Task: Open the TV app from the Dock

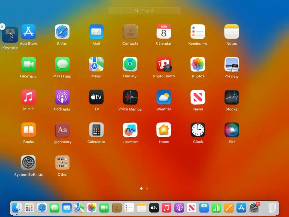Action: [154, 208]
